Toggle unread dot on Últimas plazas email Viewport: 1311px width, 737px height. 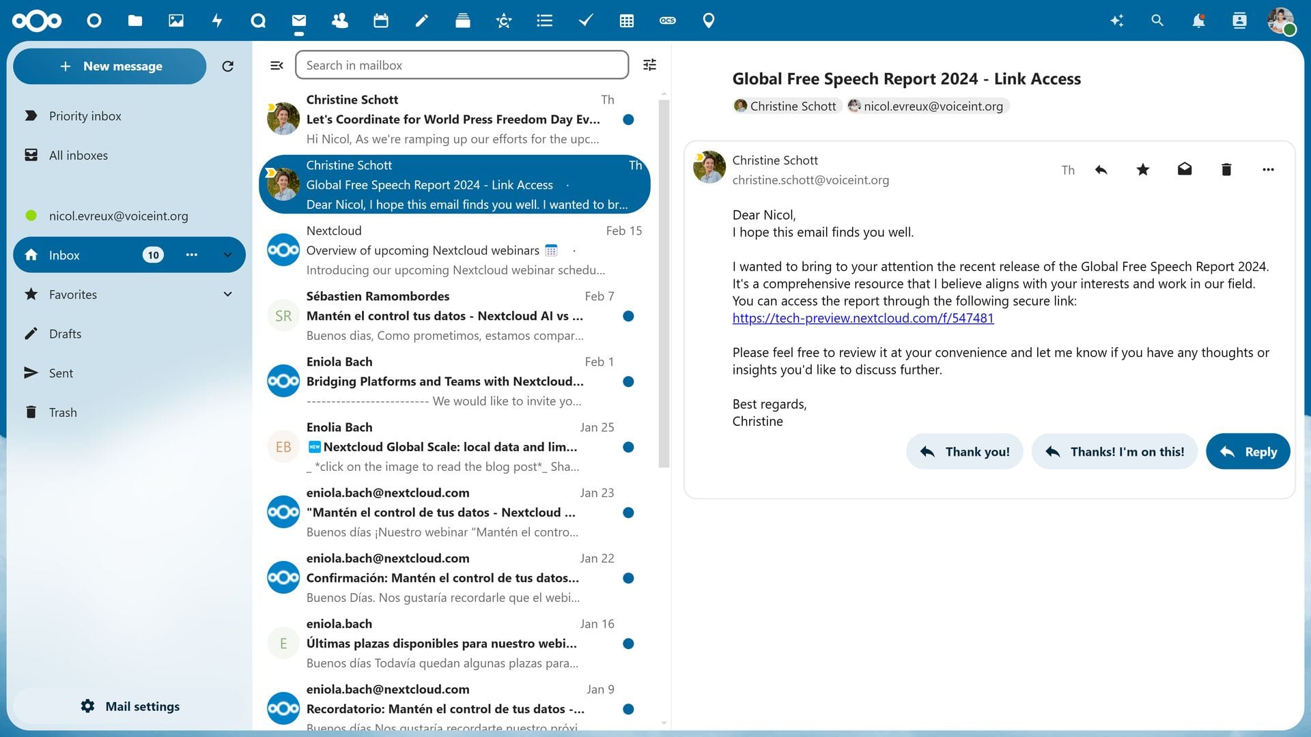(629, 644)
